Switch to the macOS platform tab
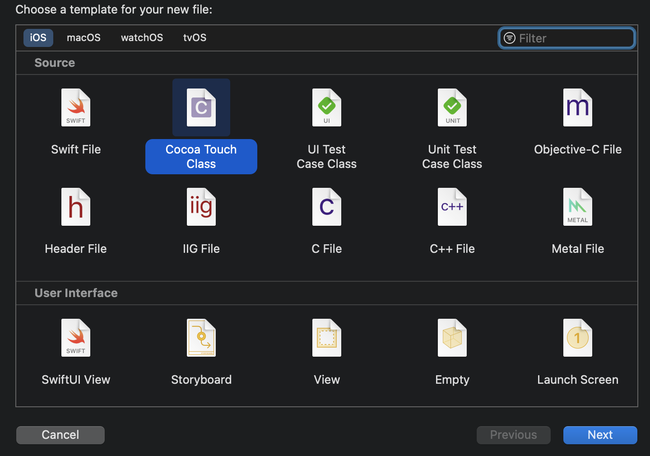Screen dimensions: 650x456 (x=84, y=37)
